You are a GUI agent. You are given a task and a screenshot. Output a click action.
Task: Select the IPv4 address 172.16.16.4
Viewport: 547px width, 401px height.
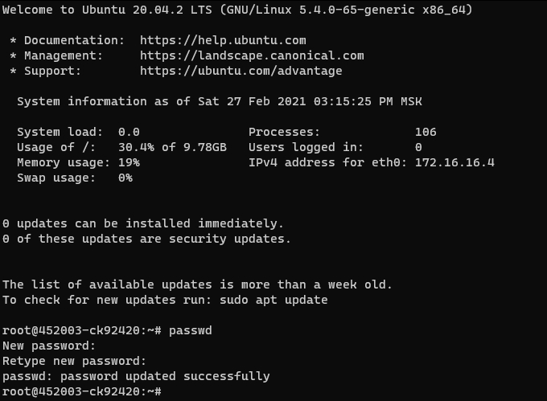(454, 162)
